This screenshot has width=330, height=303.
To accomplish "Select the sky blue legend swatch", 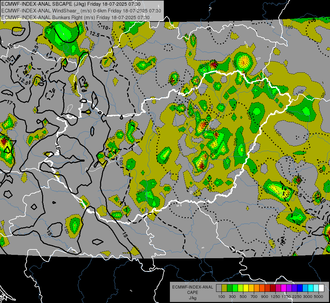I will click(305, 288).
